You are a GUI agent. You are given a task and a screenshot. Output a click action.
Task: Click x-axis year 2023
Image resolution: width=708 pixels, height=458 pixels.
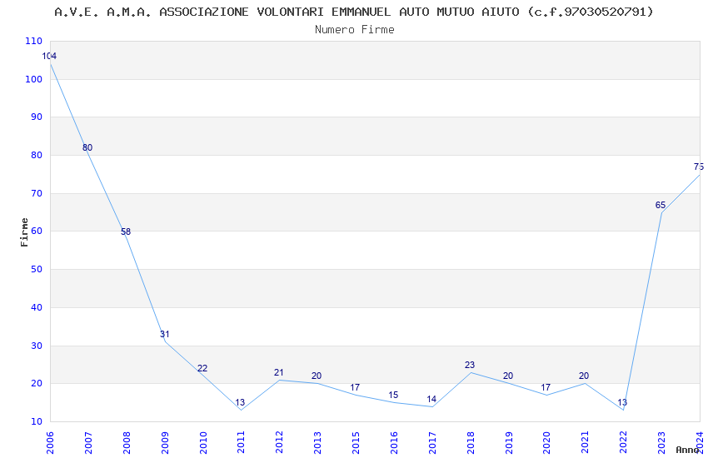(661, 443)
